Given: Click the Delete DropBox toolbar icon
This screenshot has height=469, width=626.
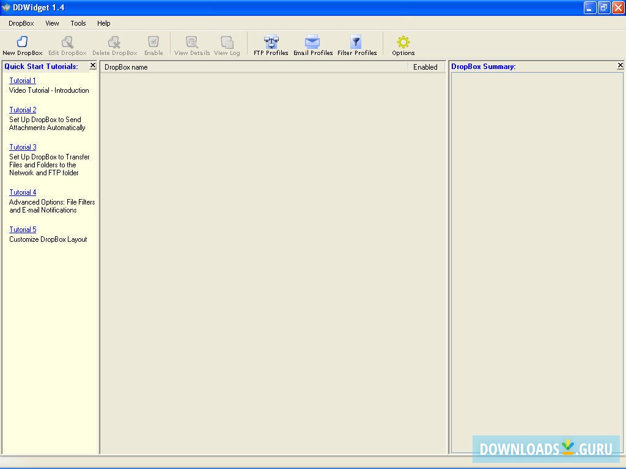Looking at the screenshot, I should 114,44.
